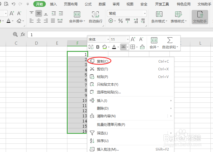Switch to 开始 tab

pyautogui.click(x=40, y=4)
